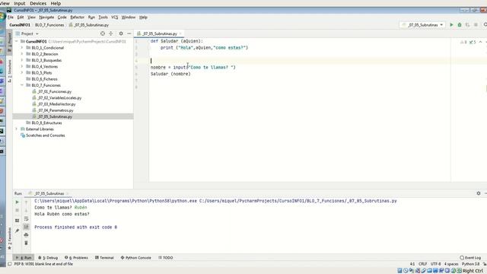This screenshot has height=274, width=487.
Task: Open Run panel settings gear icon
Action: 479,193
